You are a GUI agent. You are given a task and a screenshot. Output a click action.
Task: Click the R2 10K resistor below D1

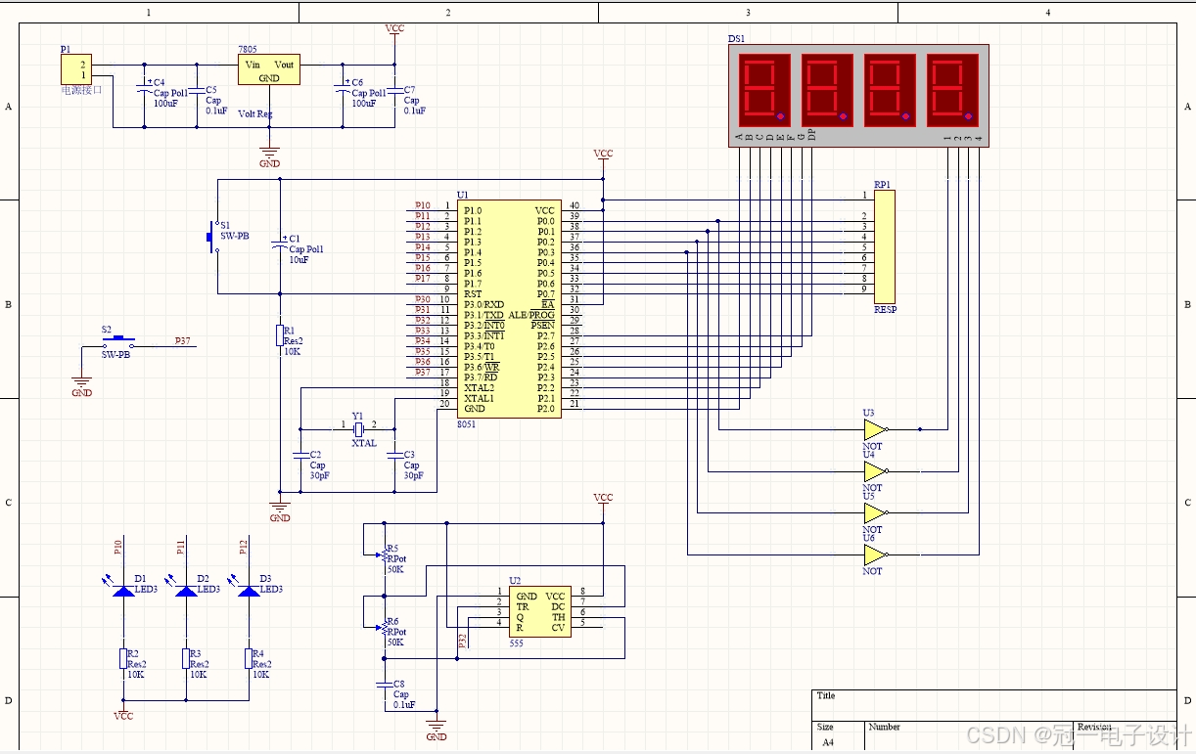[123, 658]
